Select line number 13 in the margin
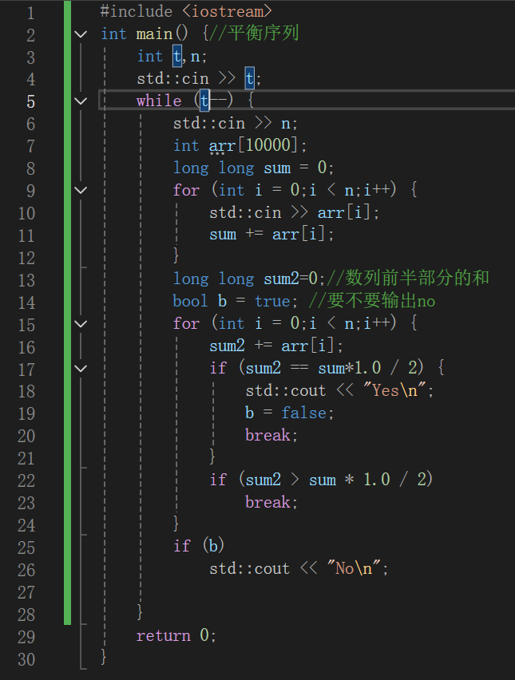The image size is (515, 680). pyautogui.click(x=26, y=279)
